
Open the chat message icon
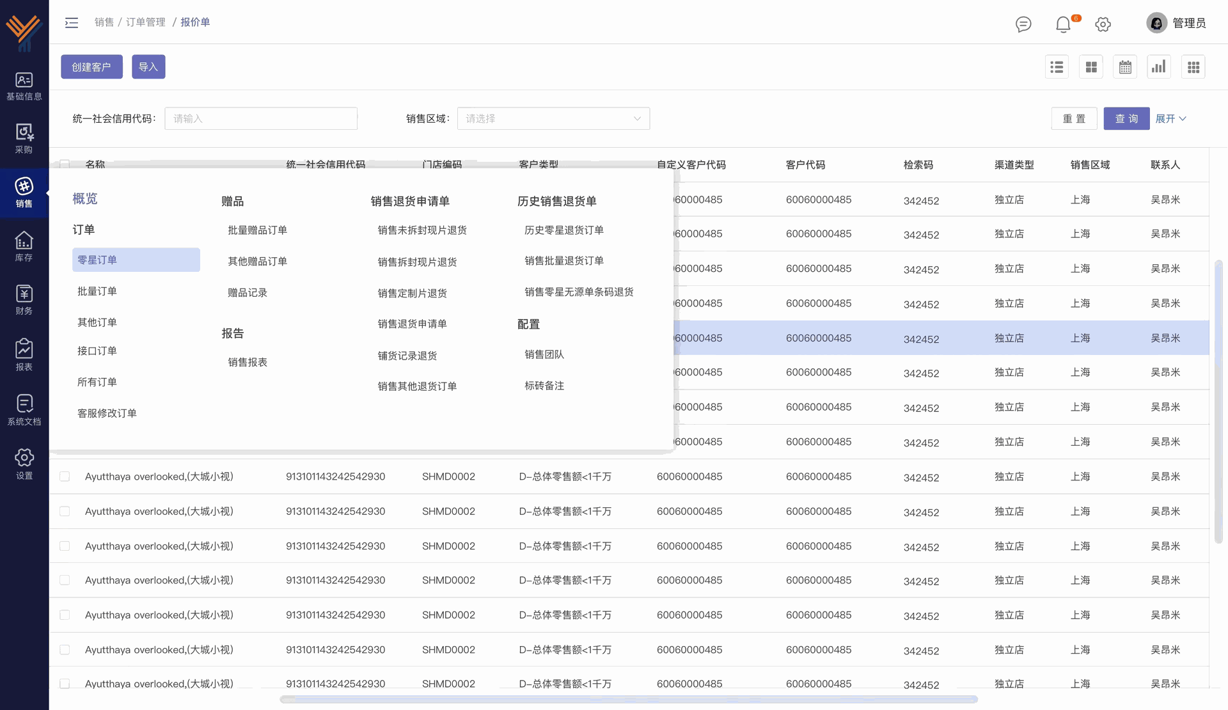(x=1023, y=24)
